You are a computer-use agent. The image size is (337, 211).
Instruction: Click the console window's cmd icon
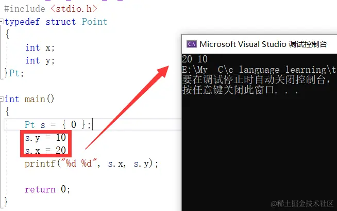(191, 44)
